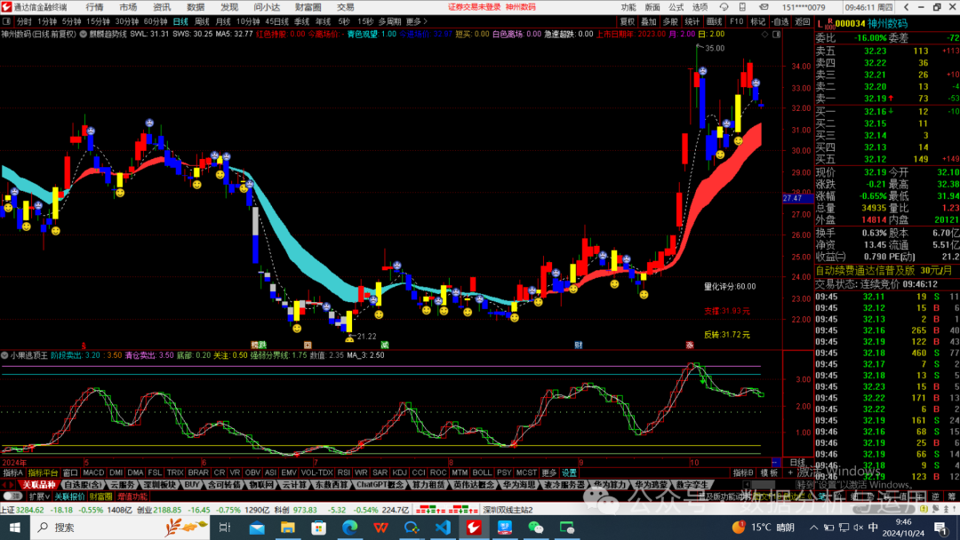Open the 麒麟趋势线 indicator dropdown arrow
960x540 pixels.
(x=84, y=35)
